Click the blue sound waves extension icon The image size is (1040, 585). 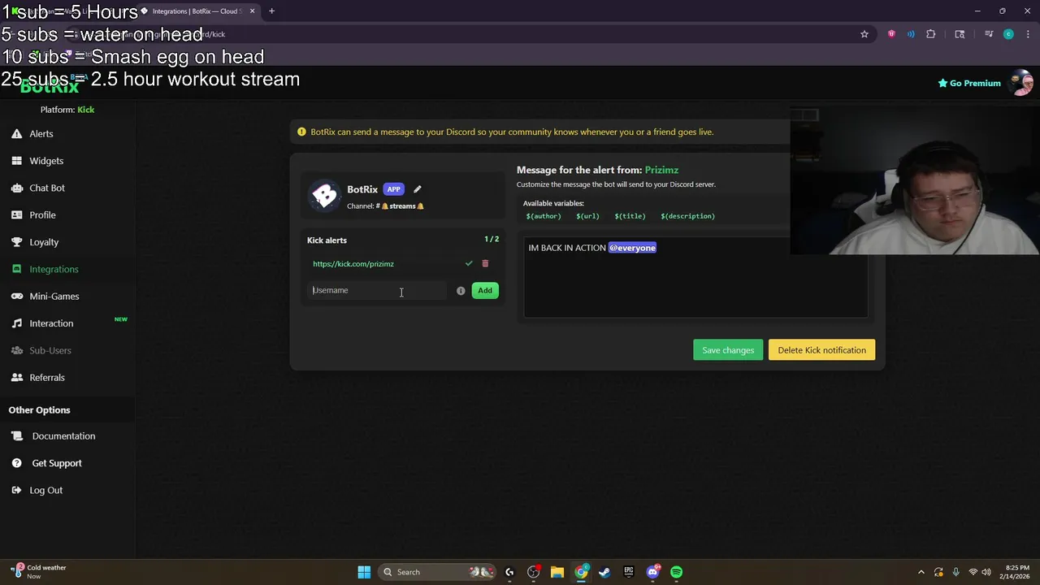(911, 34)
